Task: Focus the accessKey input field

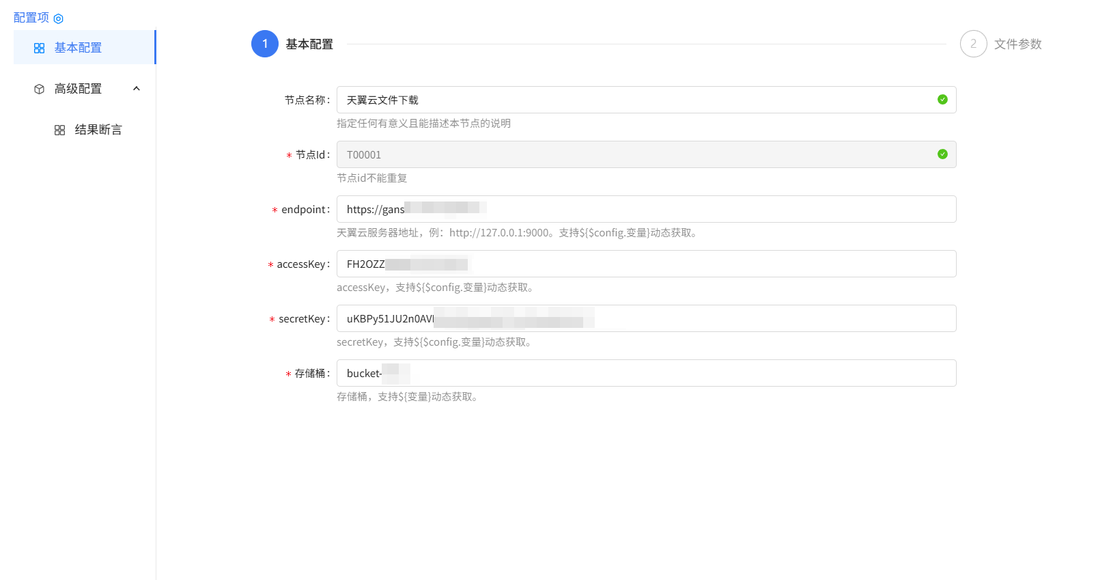Action: [x=683, y=264]
